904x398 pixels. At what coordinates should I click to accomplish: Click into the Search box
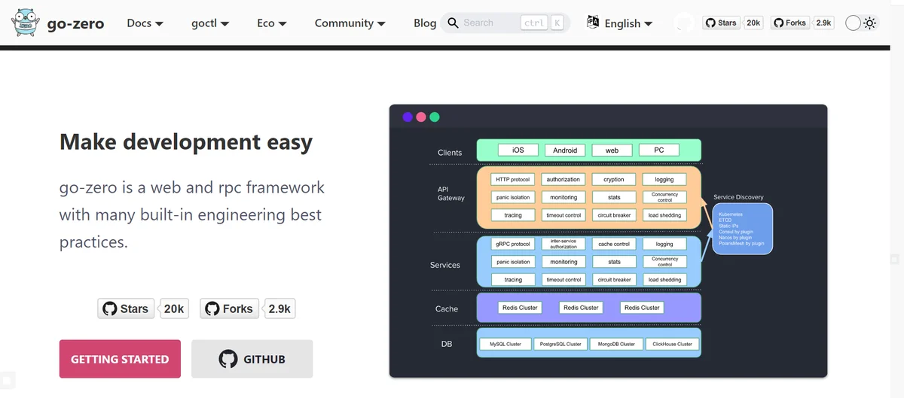click(x=505, y=23)
